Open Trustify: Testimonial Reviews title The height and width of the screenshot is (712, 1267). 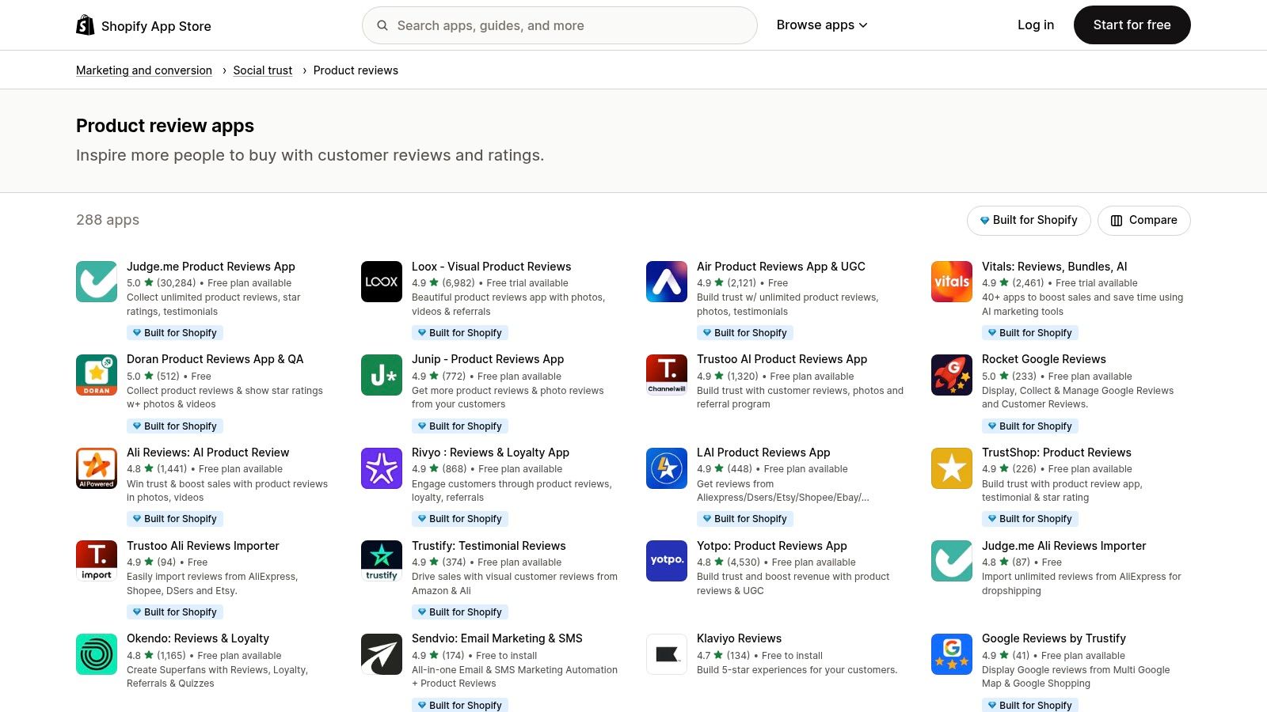pos(489,546)
